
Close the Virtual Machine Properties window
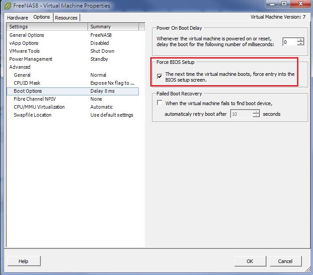[301, 4]
